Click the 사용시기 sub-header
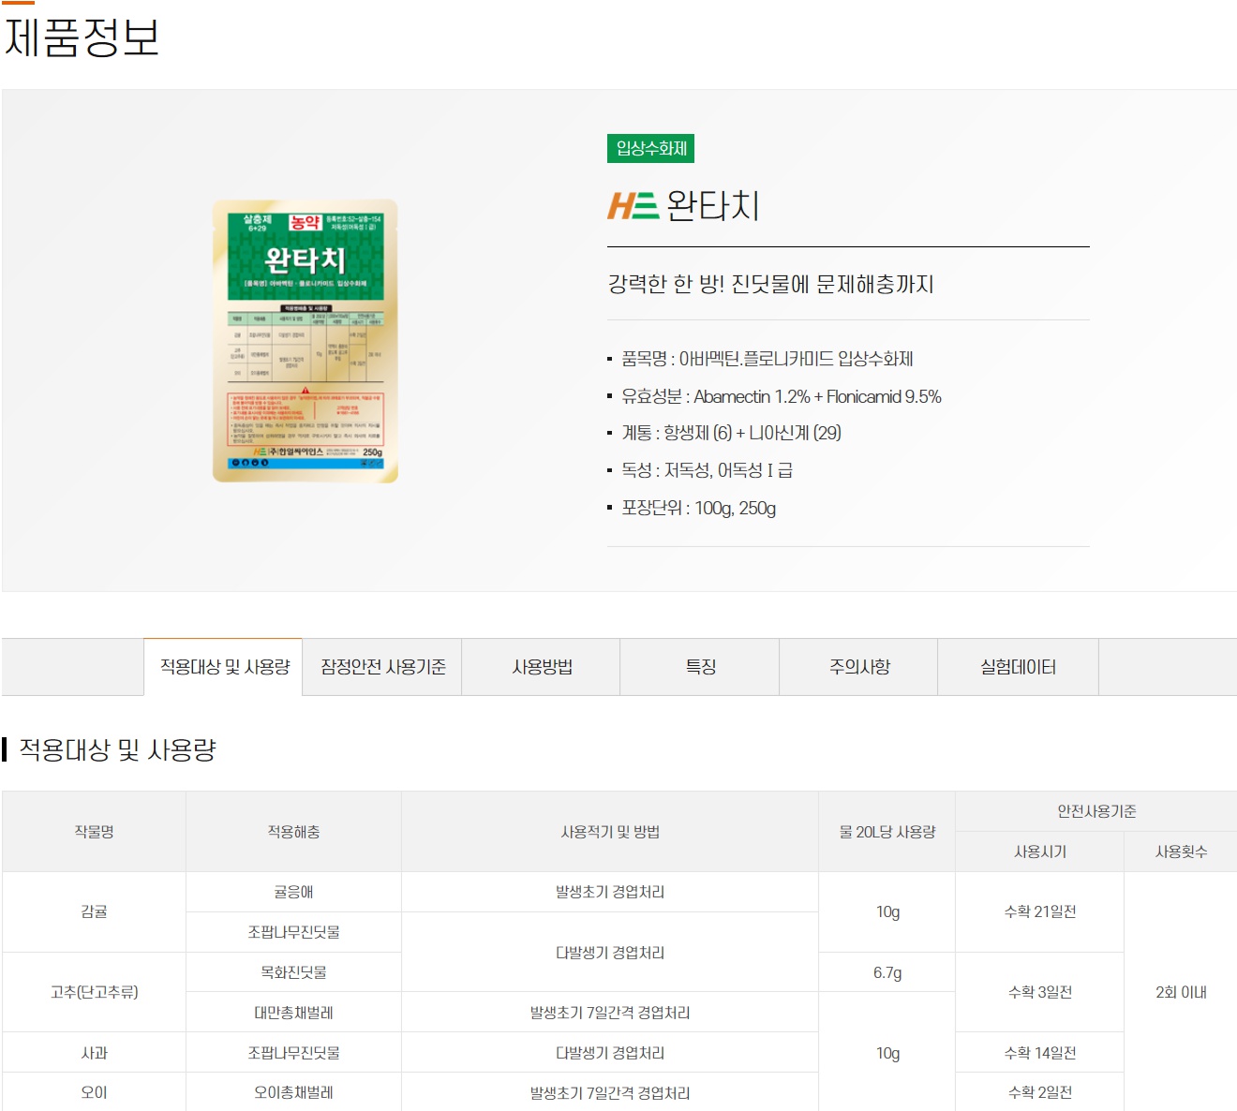 [x=1040, y=852]
